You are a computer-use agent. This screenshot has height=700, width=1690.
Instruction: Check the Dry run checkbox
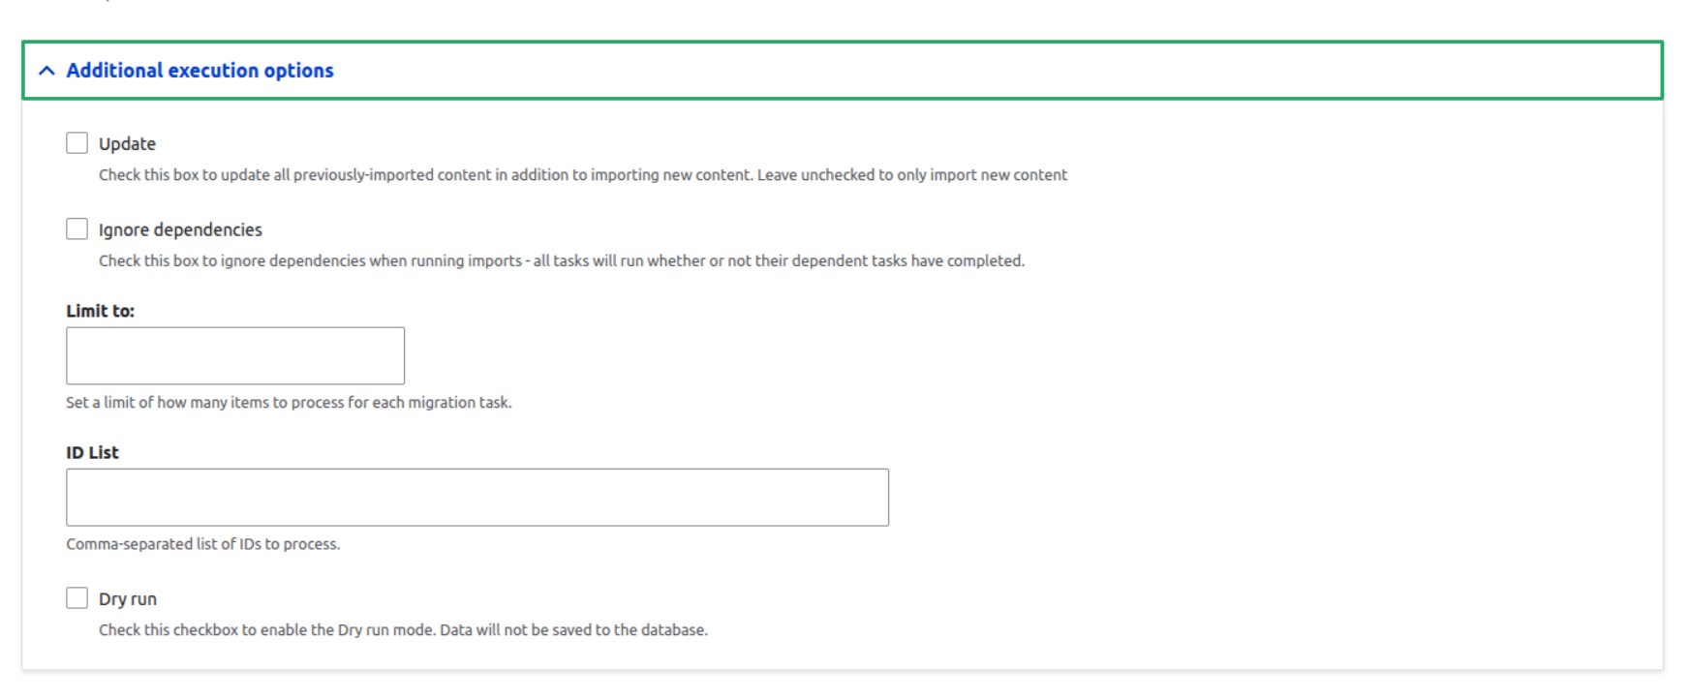[x=77, y=598]
